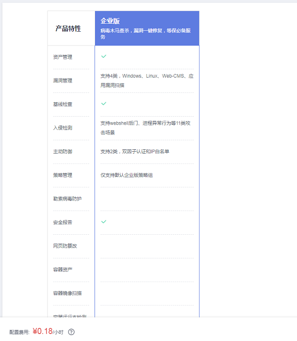Click the 资产管理 feature label
This screenshot has width=297, height=341.
tap(63, 57)
